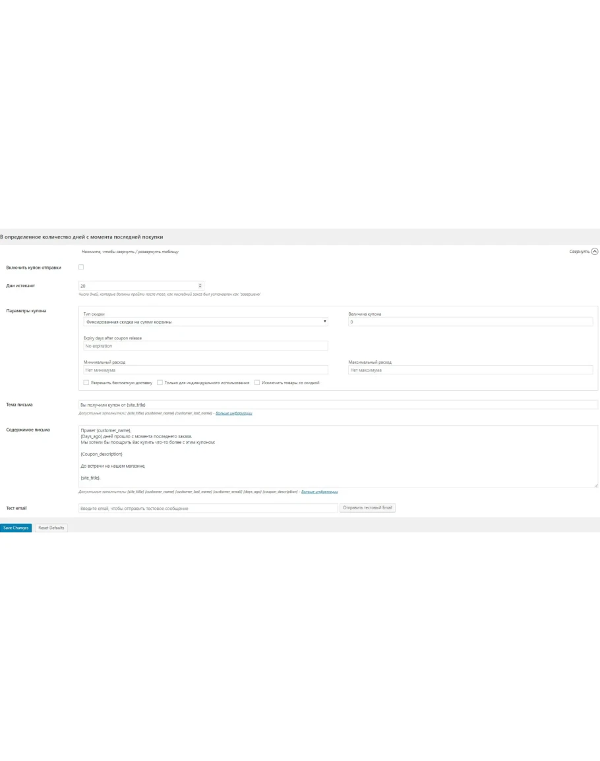Click the circled chevron icon beside Свернуть
600x761 pixels.
[595, 252]
